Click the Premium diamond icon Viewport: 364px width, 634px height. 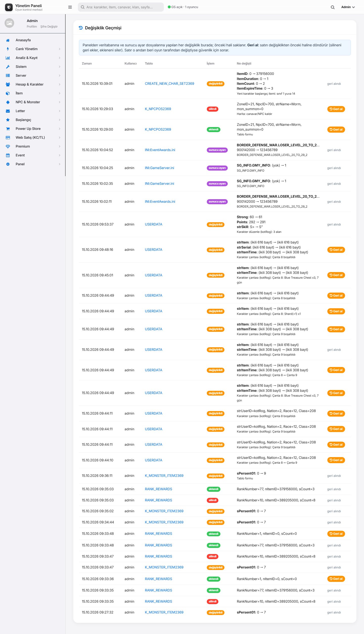(x=8, y=147)
